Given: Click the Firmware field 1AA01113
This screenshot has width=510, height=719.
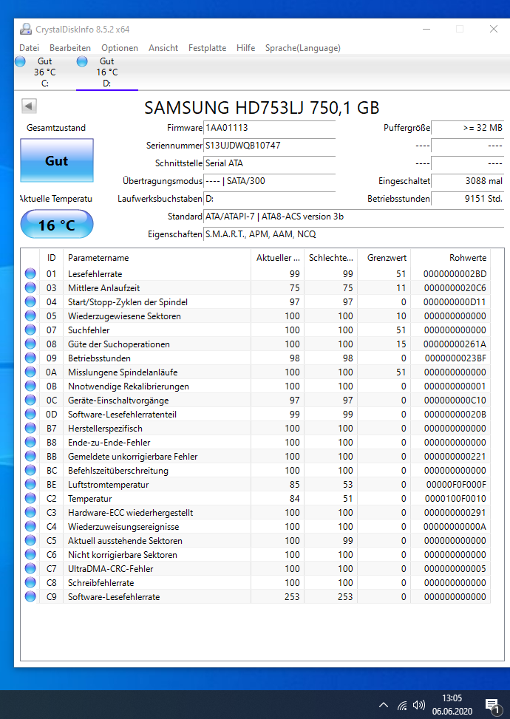Looking at the screenshot, I should pos(270,128).
